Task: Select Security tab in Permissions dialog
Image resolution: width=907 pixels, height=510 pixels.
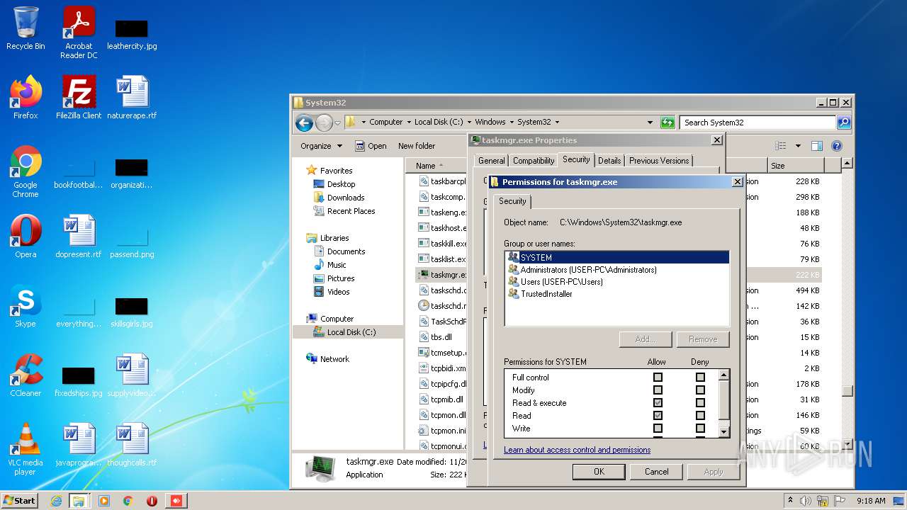Action: point(512,201)
